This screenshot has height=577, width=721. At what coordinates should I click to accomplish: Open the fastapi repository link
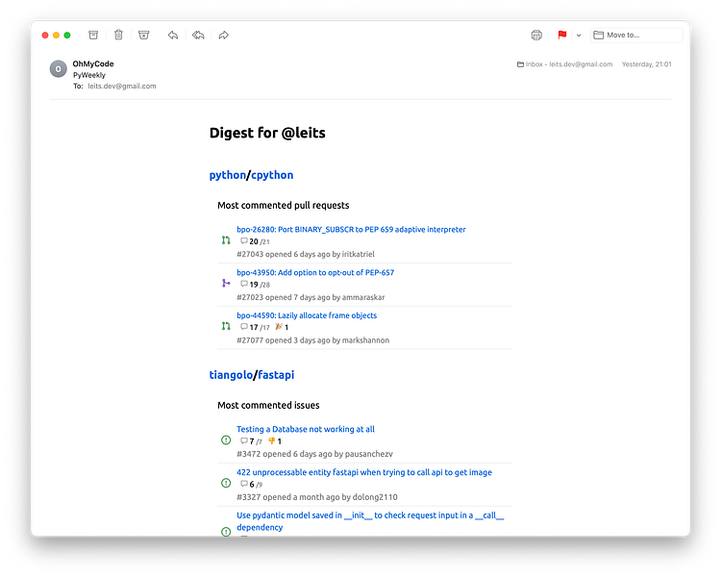[x=276, y=375]
